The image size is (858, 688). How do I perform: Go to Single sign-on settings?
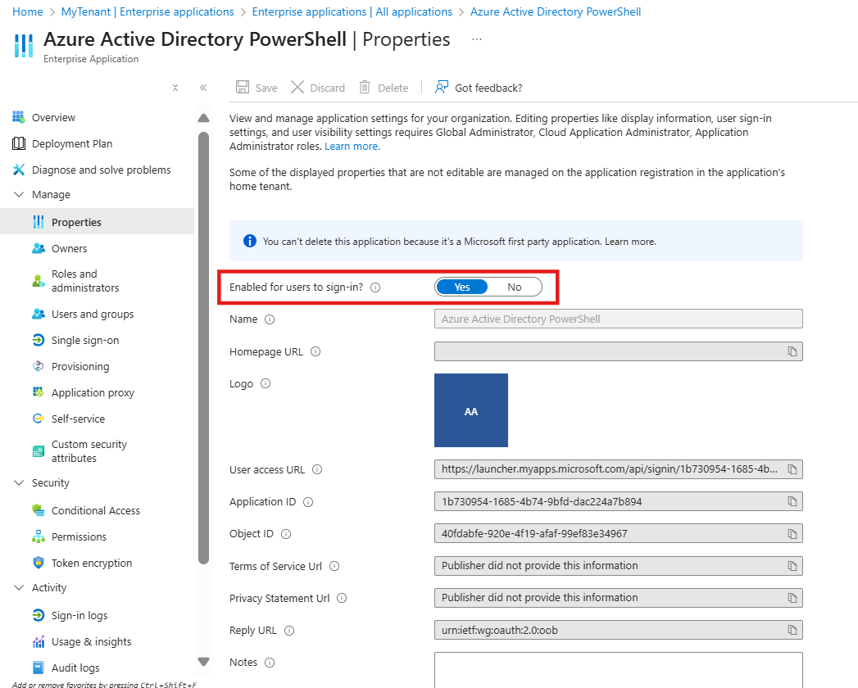pos(84,340)
